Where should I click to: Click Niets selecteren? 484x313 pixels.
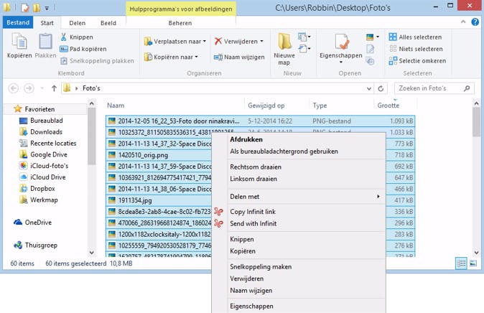click(x=416, y=49)
